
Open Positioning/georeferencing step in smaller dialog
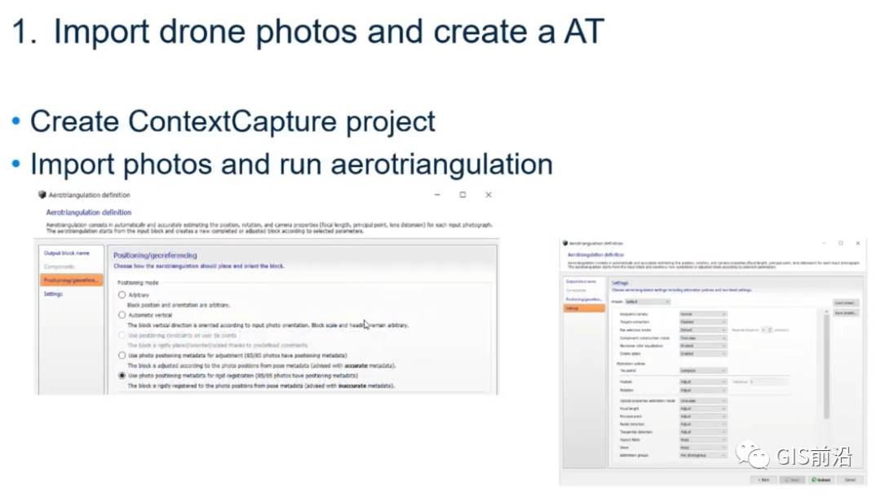click(584, 299)
